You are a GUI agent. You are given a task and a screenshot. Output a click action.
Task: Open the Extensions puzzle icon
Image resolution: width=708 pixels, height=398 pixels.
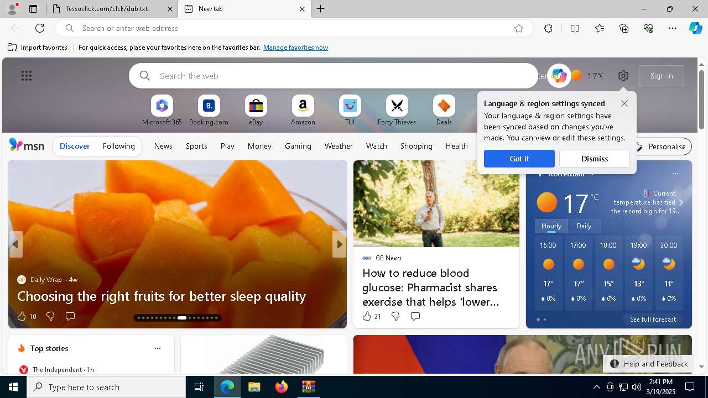pyautogui.click(x=548, y=28)
